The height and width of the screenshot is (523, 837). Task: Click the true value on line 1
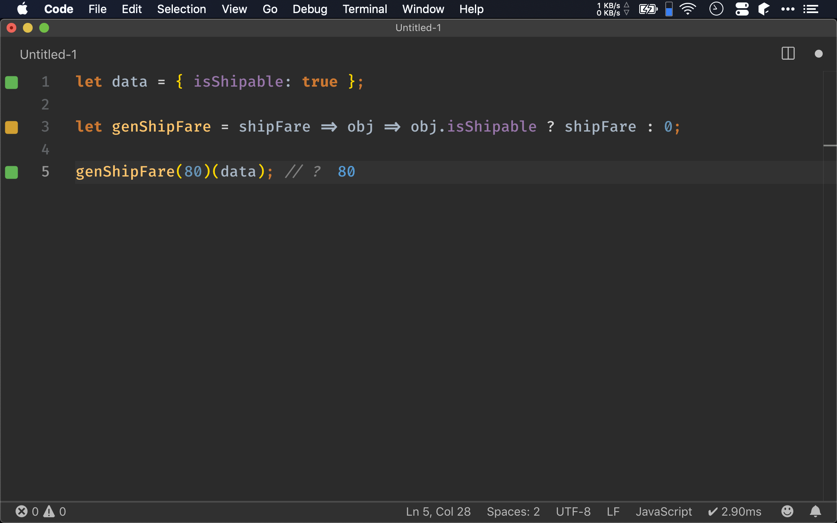(320, 82)
